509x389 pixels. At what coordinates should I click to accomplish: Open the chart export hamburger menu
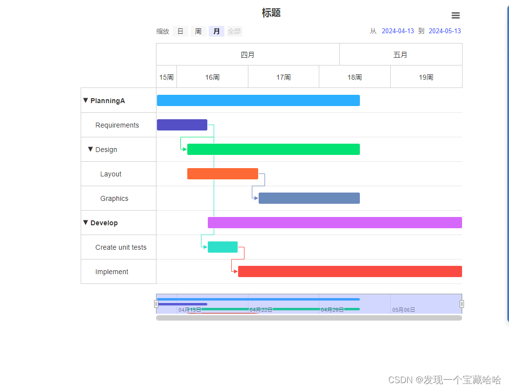455,15
